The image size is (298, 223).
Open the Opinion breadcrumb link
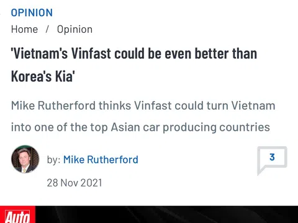click(74, 29)
